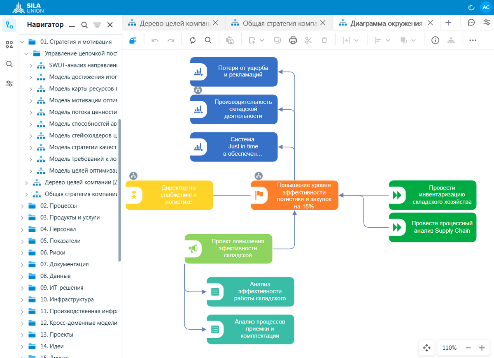This screenshot has width=494, height=358.
Task: Paste from clipboard in diagram toolbar
Action: point(230,40)
